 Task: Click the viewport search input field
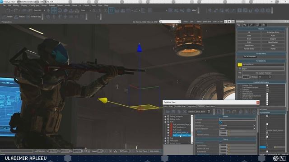170,22
